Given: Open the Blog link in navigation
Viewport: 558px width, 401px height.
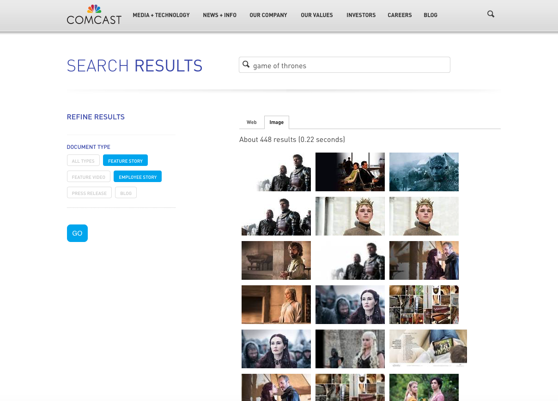Looking at the screenshot, I should point(431,15).
